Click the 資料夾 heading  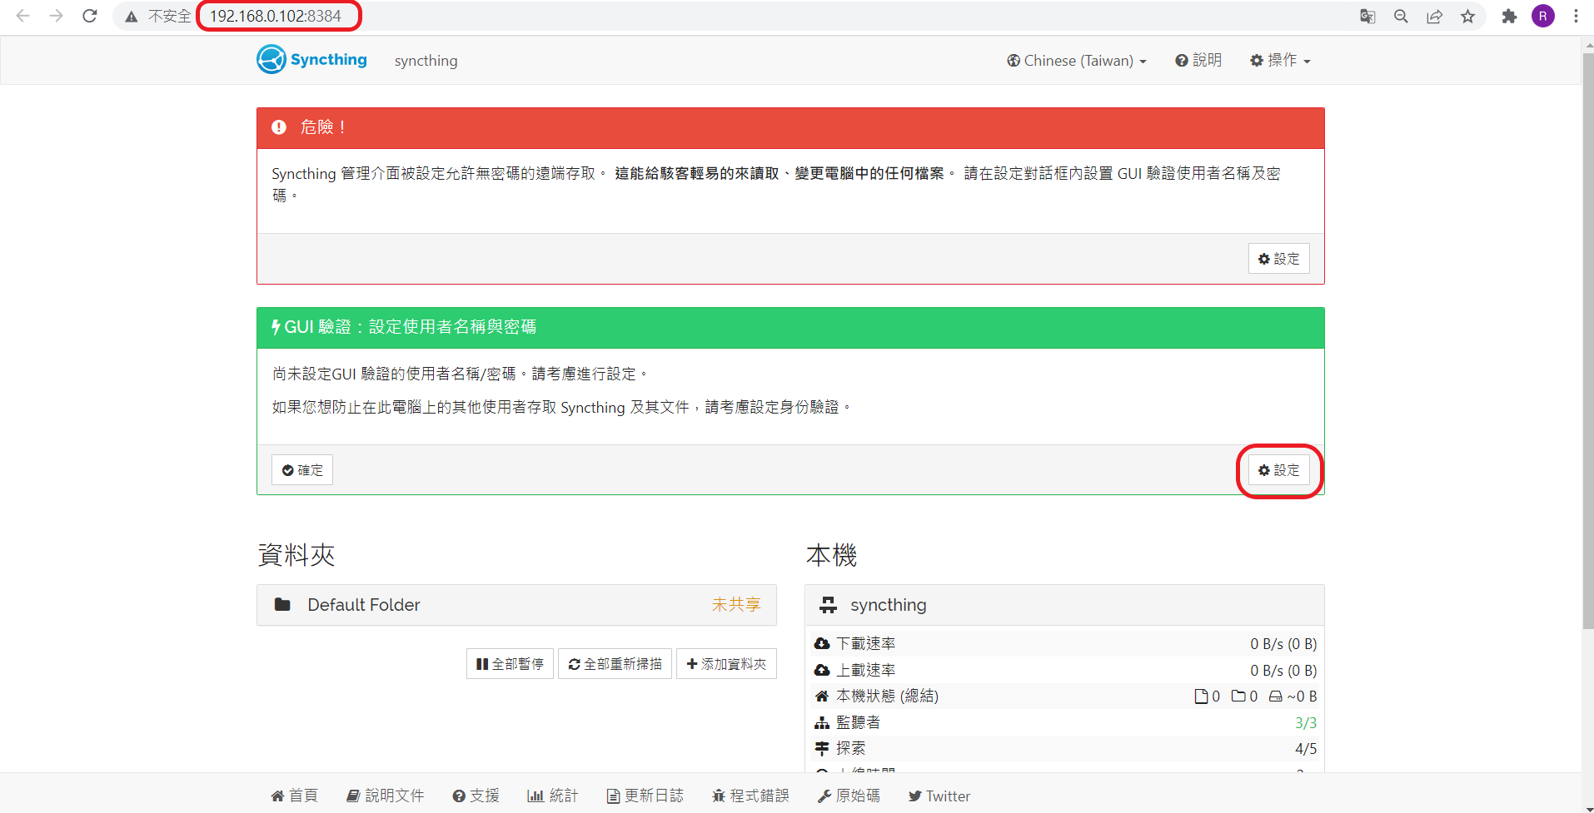296,555
